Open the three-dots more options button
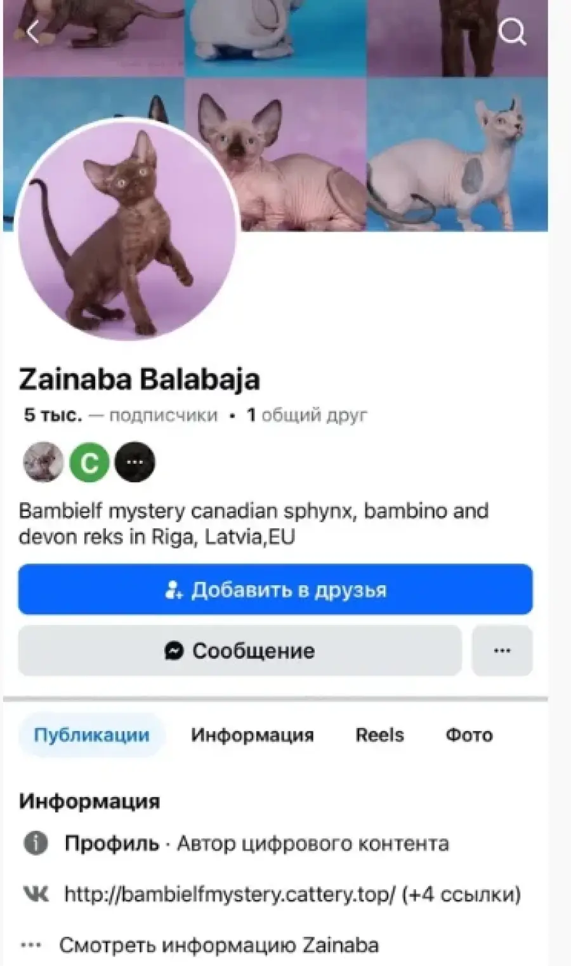Image resolution: width=571 pixels, height=966 pixels. [x=502, y=651]
